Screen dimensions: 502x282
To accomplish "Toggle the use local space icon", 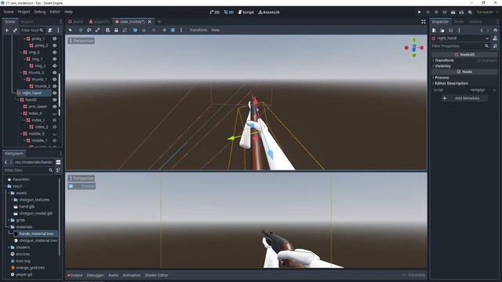I will pos(135,30).
